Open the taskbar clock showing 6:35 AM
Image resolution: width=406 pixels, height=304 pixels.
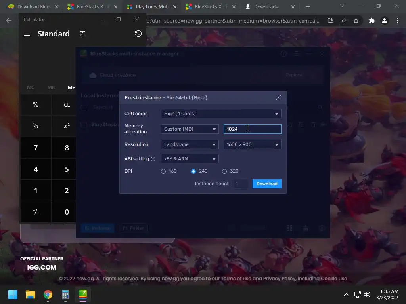(387, 294)
